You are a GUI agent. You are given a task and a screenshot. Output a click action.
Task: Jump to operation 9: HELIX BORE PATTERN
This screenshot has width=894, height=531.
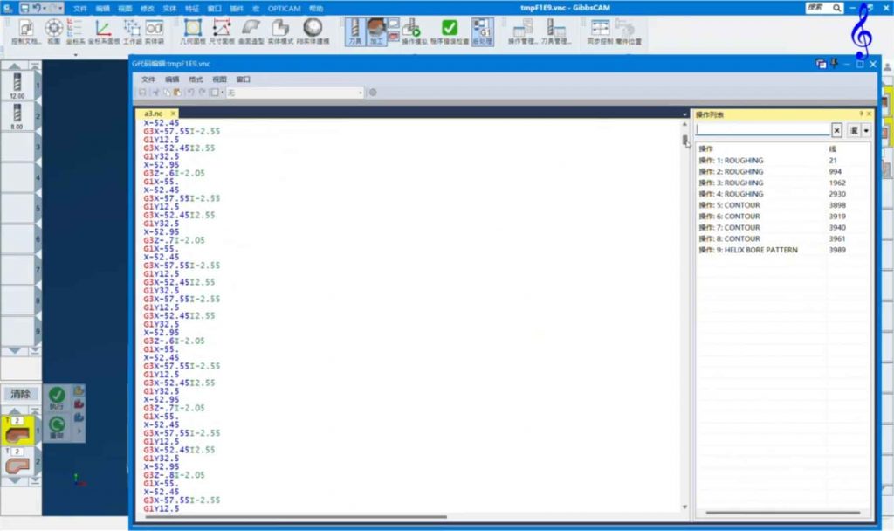(748, 250)
